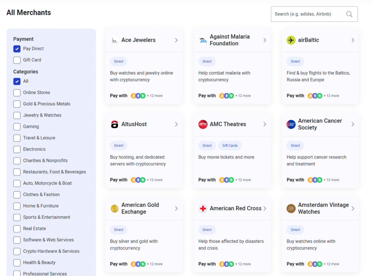The image size is (373, 276).
Task: Click the AMC Theatres red logo
Action: 203,125
